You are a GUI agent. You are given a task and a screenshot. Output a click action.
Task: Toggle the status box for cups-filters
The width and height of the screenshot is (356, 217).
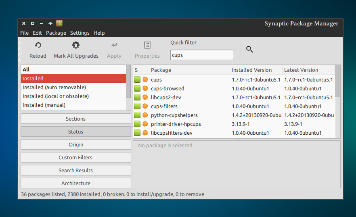point(137,106)
